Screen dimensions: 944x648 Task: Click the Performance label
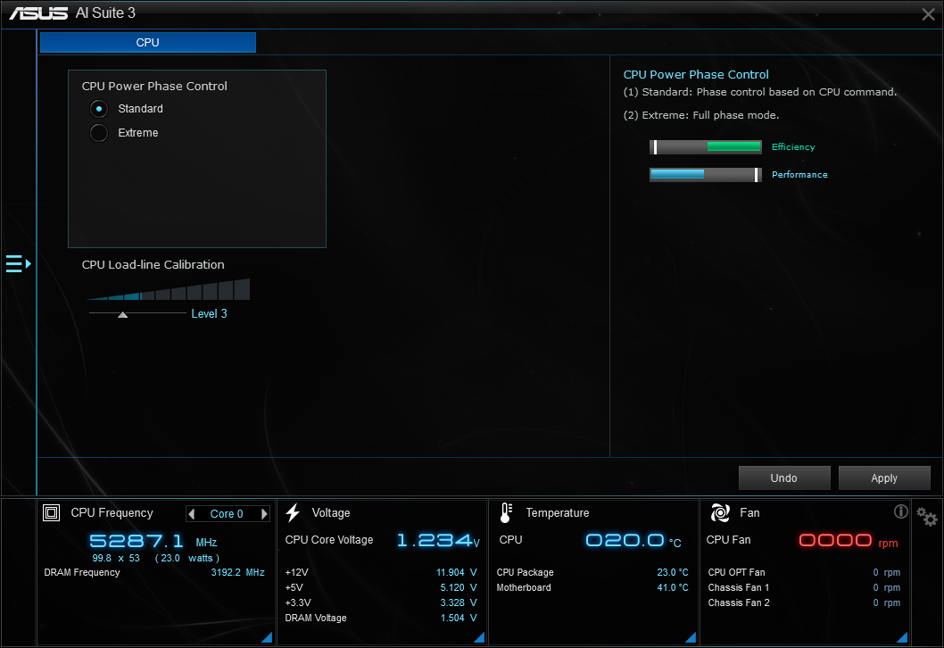pyautogui.click(x=799, y=175)
